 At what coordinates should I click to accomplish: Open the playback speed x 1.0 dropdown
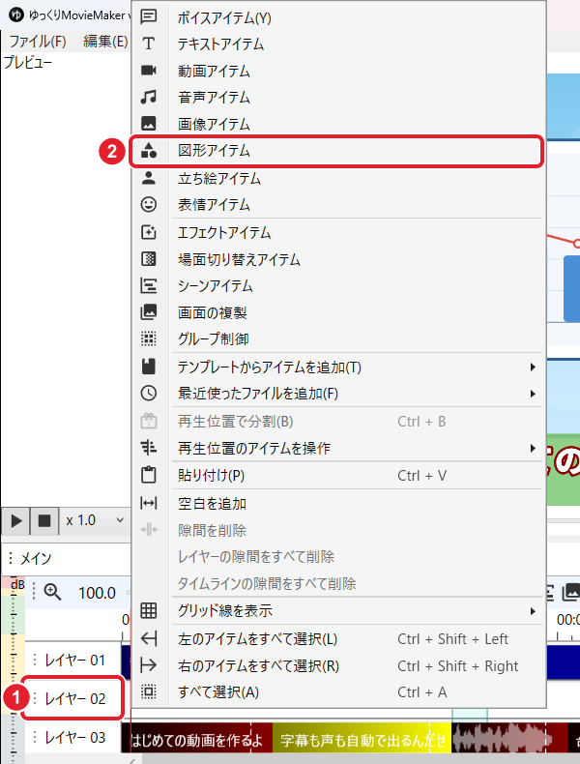(95, 520)
